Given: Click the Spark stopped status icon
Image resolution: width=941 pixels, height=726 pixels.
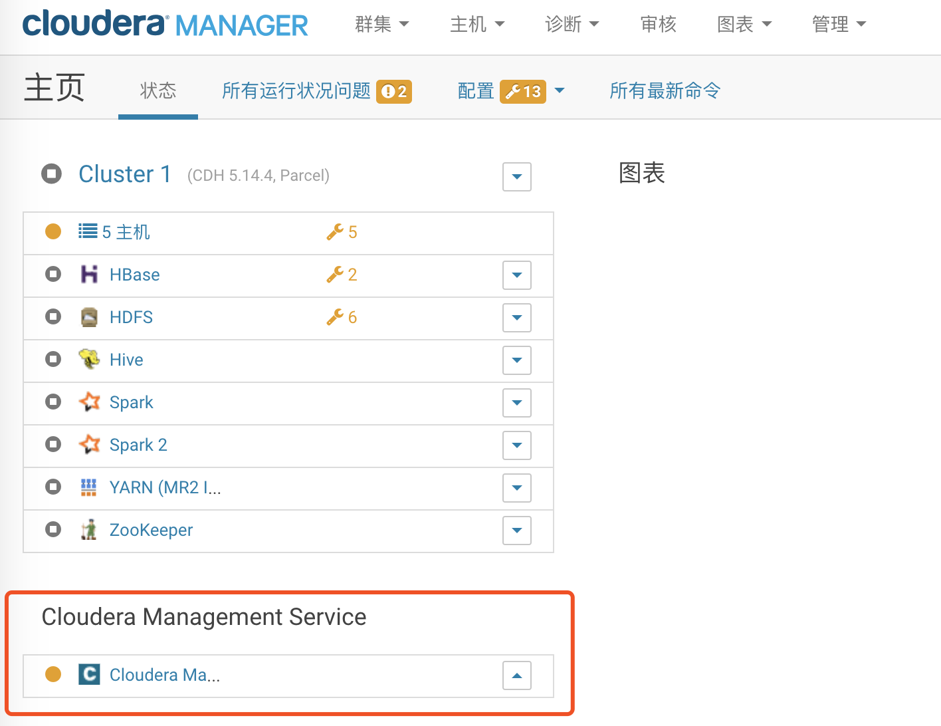Looking at the screenshot, I should point(53,402).
